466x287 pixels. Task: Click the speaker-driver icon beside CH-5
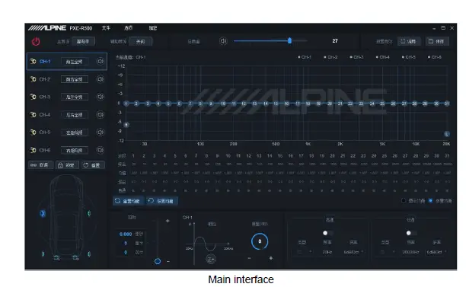pyautogui.click(x=33, y=132)
